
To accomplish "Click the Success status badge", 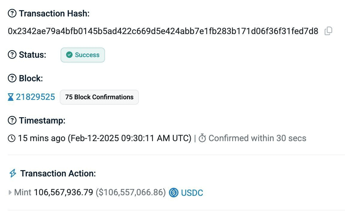I will coord(83,55).
